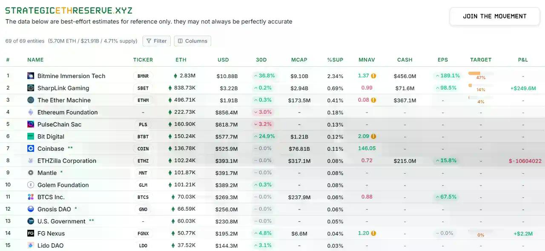
Task: Open the Columns selector
Action: pyautogui.click(x=192, y=41)
